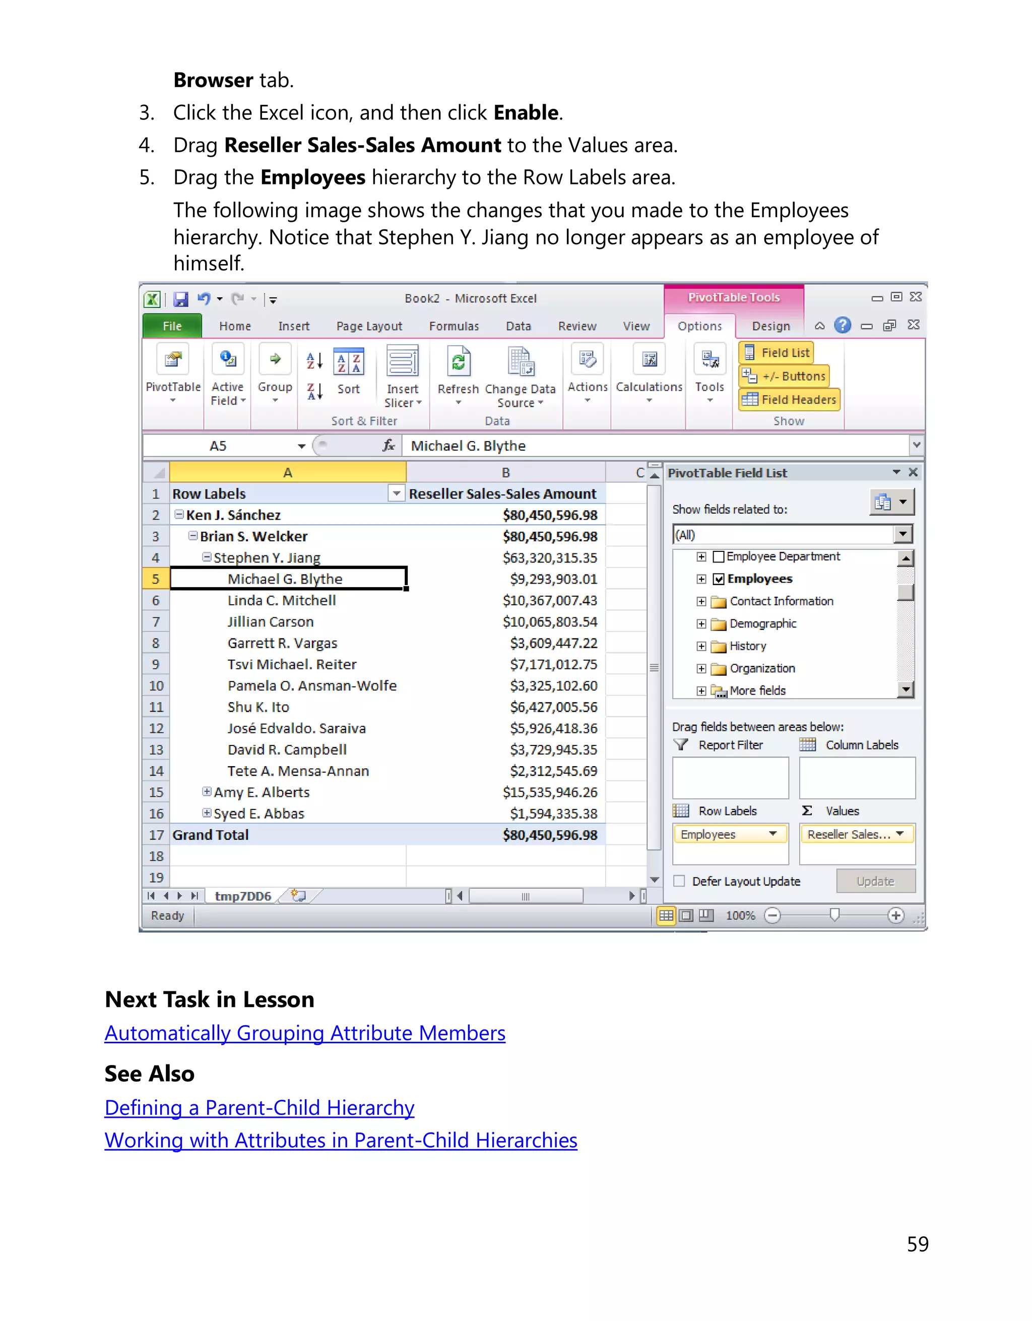Viewport: 1032px width, 1321px height.
Task: Enable the Defer Layout Update checkbox
Action: [x=680, y=882]
